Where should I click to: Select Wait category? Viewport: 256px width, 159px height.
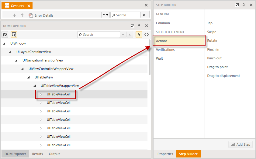pyautogui.click(x=159, y=58)
